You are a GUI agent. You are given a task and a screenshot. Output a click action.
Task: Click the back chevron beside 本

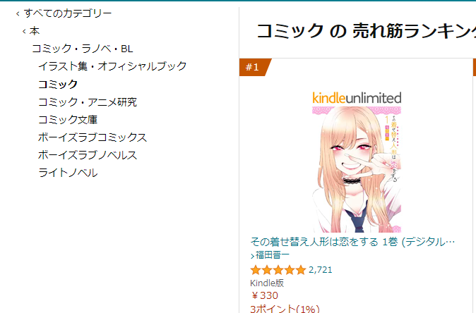pyautogui.click(x=24, y=31)
